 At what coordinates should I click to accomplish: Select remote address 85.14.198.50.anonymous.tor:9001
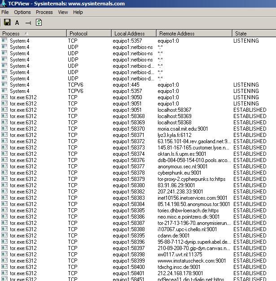tap(193, 204)
